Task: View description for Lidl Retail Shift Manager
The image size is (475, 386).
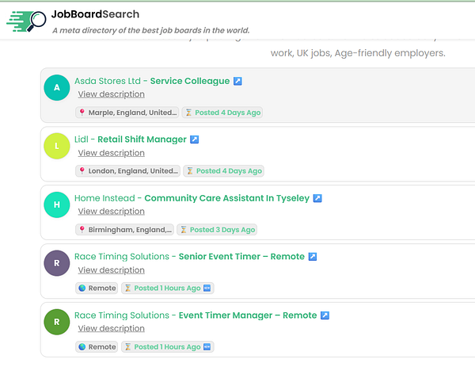Action: click(111, 153)
